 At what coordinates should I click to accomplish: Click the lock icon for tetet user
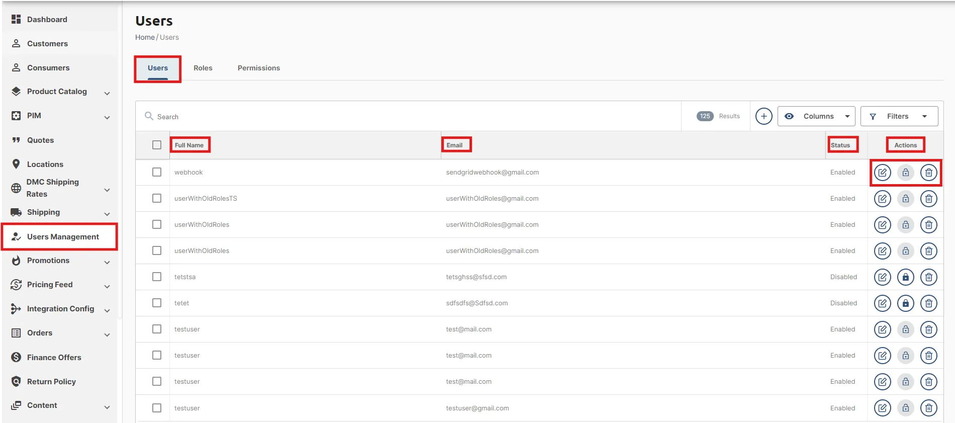[905, 303]
